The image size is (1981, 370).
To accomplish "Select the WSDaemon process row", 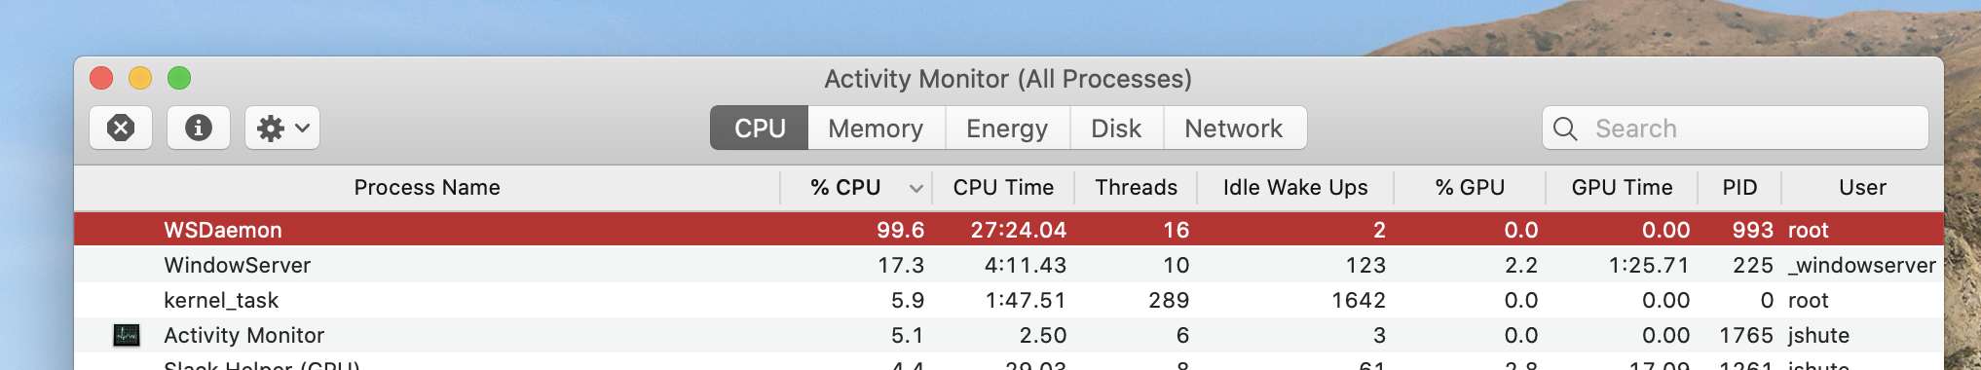I will tap(1009, 230).
